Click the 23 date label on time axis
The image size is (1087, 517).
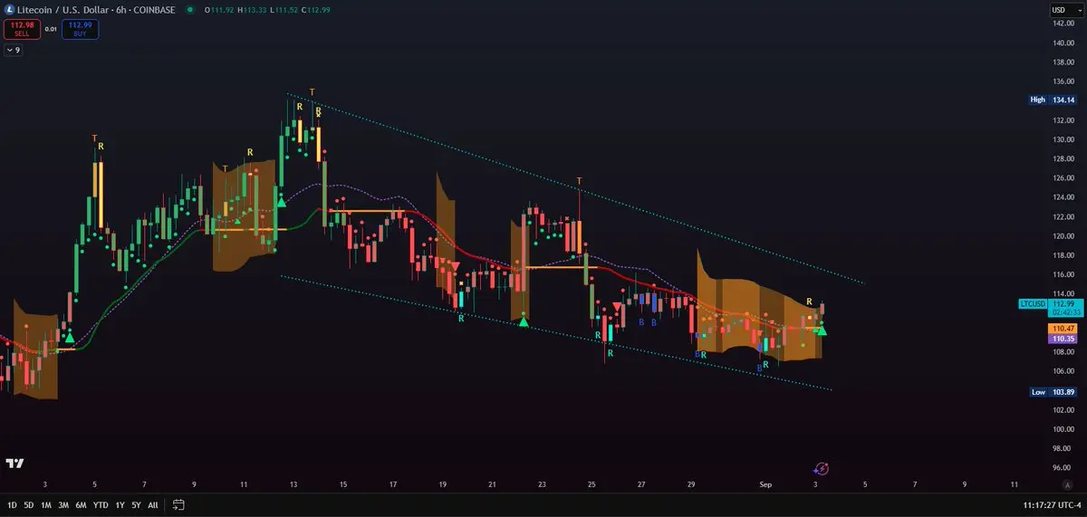[x=541, y=484]
